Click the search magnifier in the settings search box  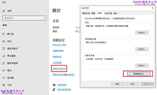(x=44, y=18)
